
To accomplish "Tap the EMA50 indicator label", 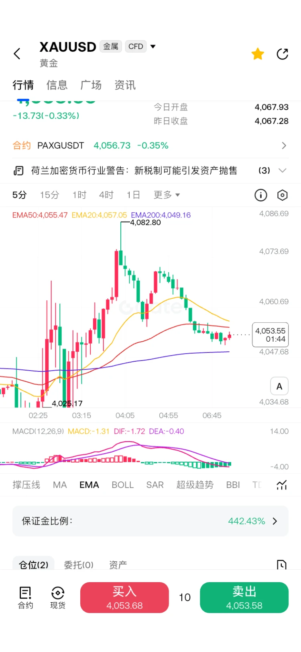I will pyautogui.click(x=40, y=215).
